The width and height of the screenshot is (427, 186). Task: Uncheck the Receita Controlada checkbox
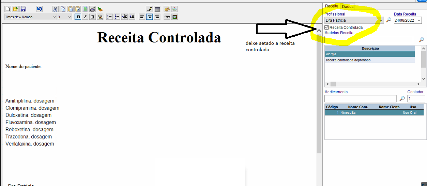327,27
